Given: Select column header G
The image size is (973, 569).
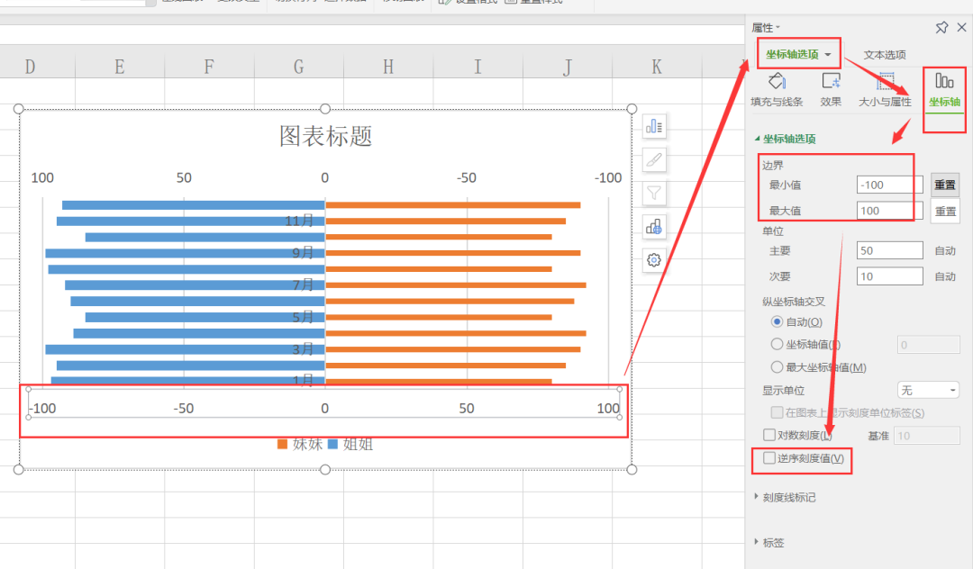Looking at the screenshot, I should click(298, 67).
